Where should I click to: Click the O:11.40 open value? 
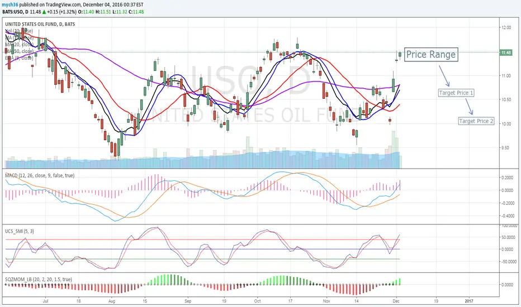(86, 12)
